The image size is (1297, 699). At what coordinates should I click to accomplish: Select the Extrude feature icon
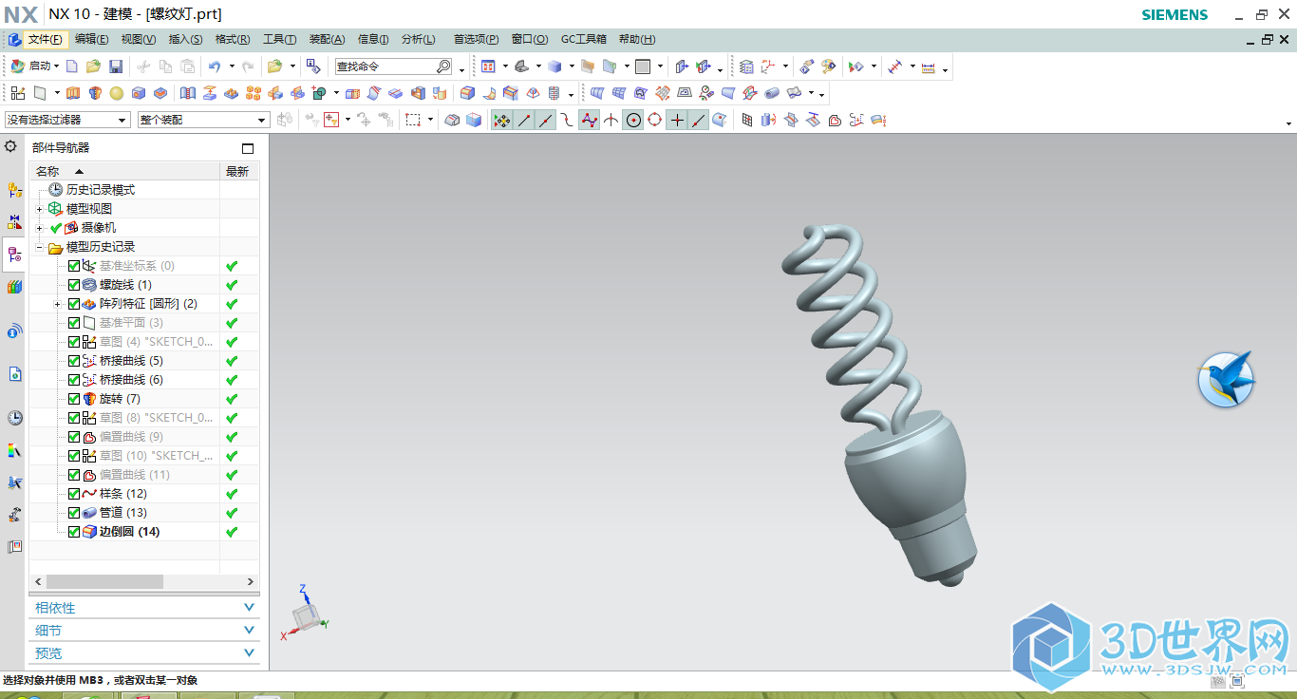(73, 93)
